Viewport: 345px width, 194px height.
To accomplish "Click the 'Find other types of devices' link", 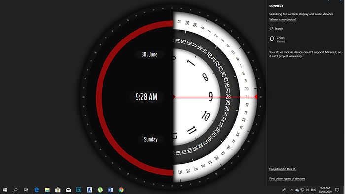I will coord(287,179).
